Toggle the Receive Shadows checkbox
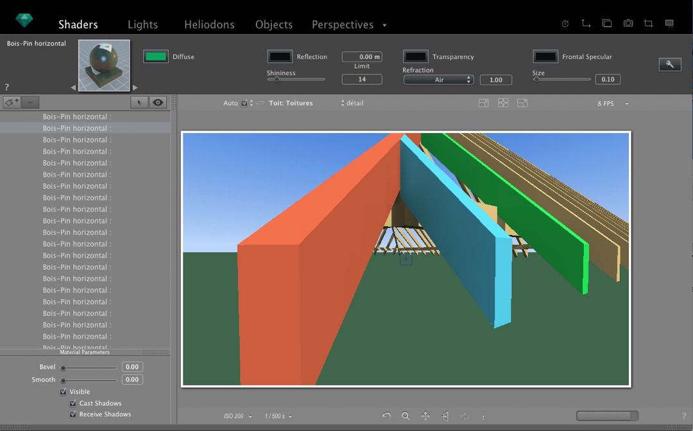Image resolution: width=693 pixels, height=431 pixels. tap(73, 414)
